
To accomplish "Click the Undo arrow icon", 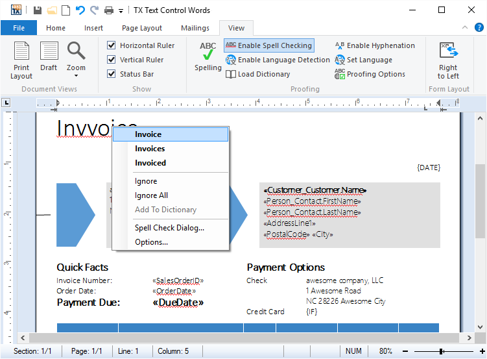I will [80, 10].
